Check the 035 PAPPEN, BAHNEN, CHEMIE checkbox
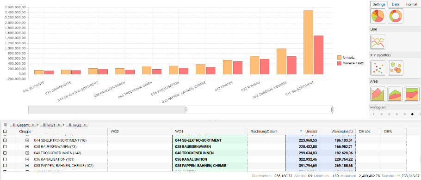The height and width of the screenshot is (180, 421). 5,166
